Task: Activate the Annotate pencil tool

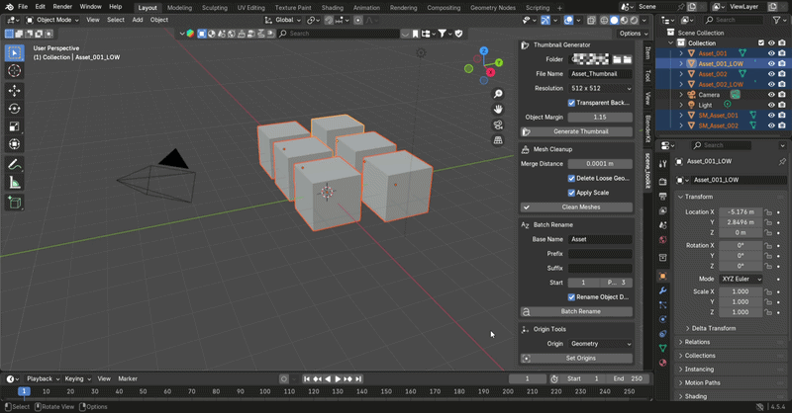Action: click(x=14, y=164)
